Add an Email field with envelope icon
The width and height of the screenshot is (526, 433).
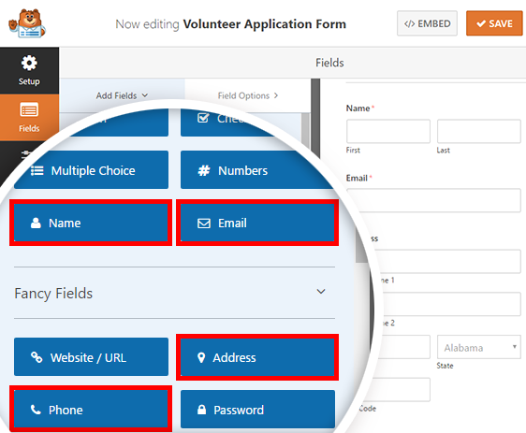[x=257, y=223]
